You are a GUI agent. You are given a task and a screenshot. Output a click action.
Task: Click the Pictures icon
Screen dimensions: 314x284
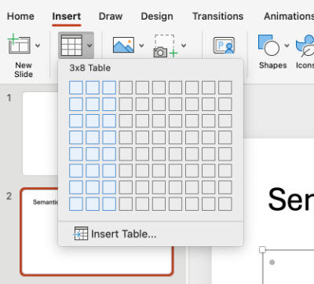(123, 45)
